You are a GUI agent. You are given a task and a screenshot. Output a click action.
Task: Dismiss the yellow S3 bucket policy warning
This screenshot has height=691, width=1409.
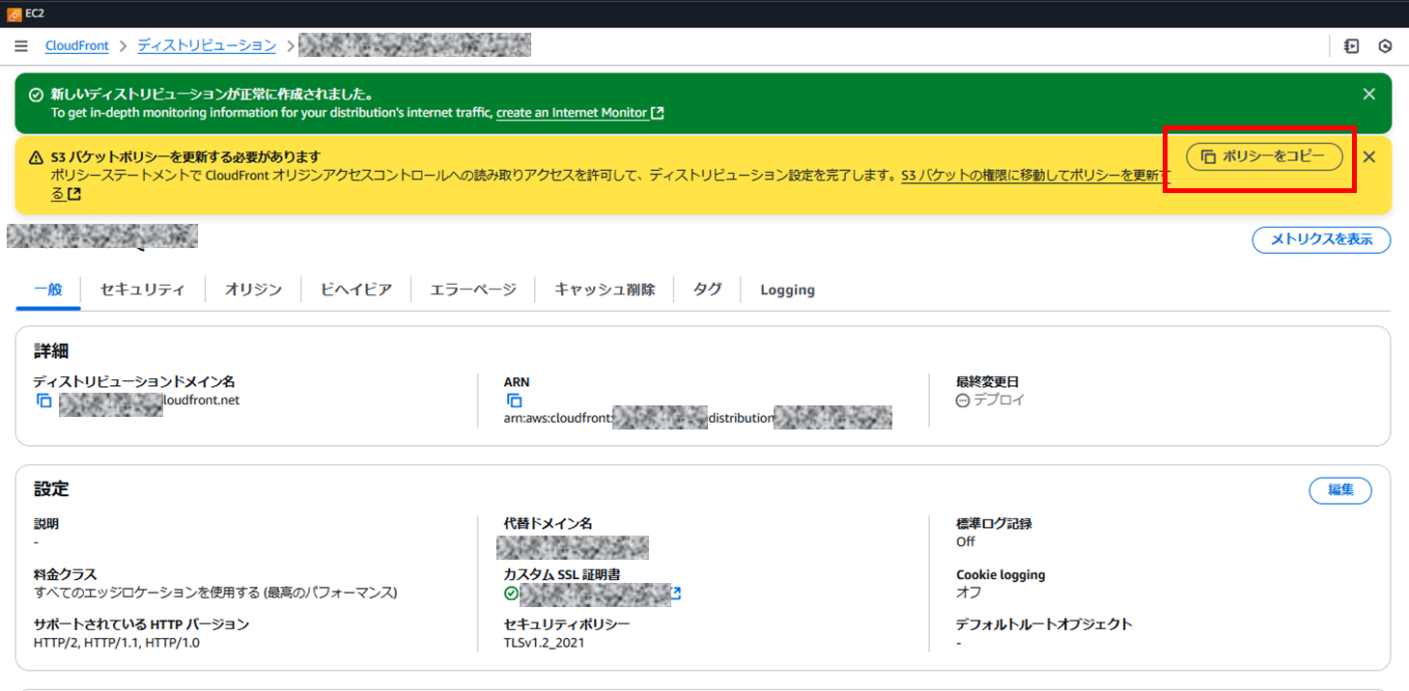click(x=1368, y=156)
